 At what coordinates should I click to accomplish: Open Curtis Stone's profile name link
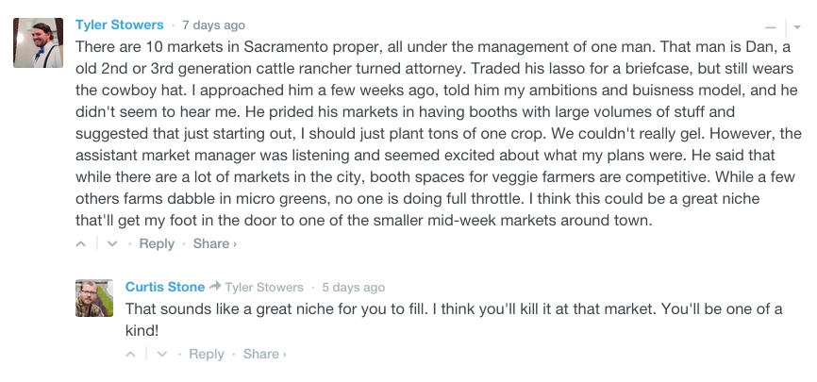(x=165, y=287)
